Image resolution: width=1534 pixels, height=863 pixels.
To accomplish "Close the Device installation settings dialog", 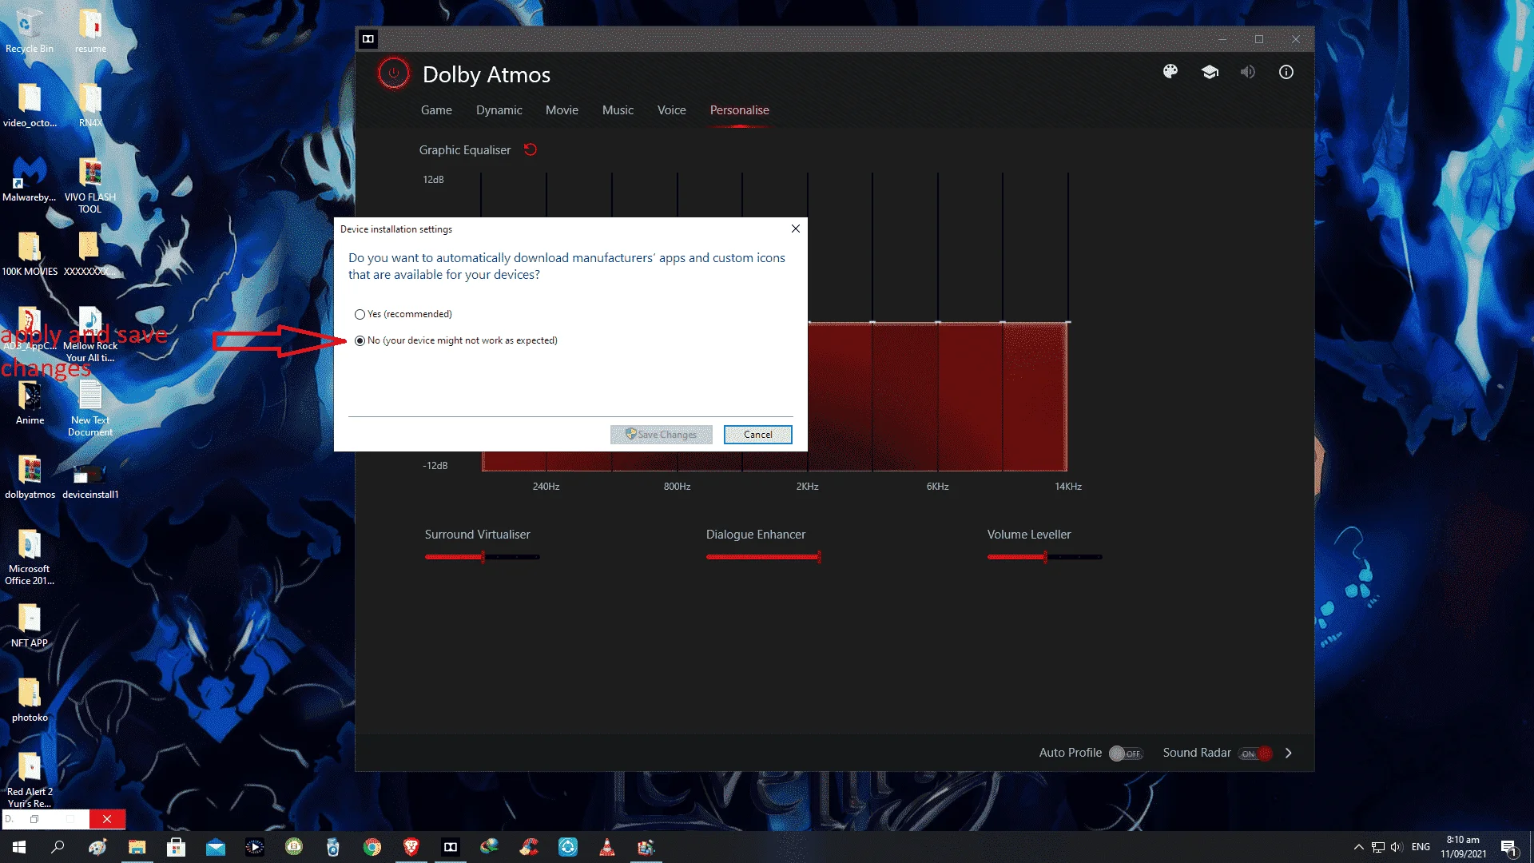I will click(796, 229).
